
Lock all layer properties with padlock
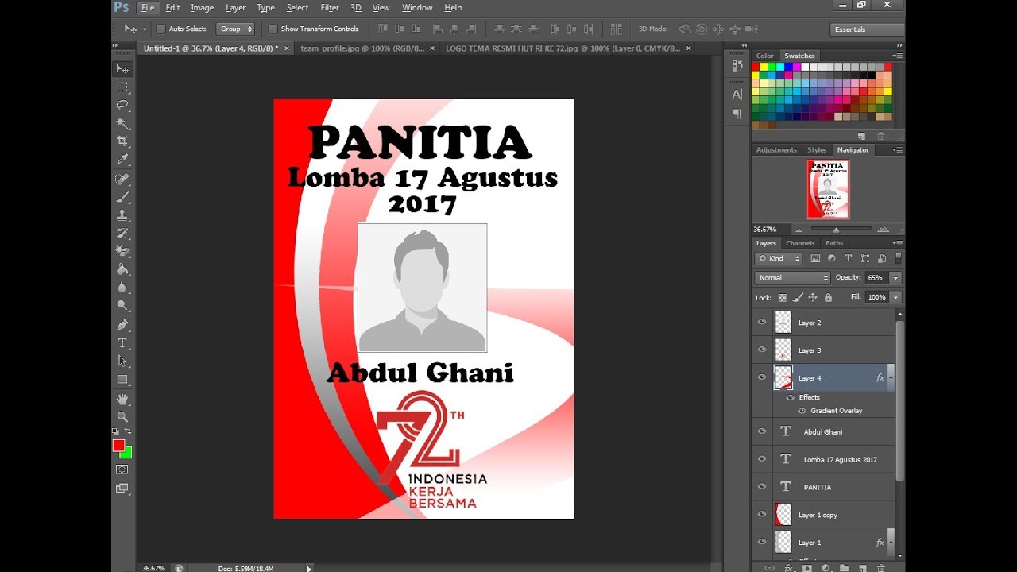point(828,298)
